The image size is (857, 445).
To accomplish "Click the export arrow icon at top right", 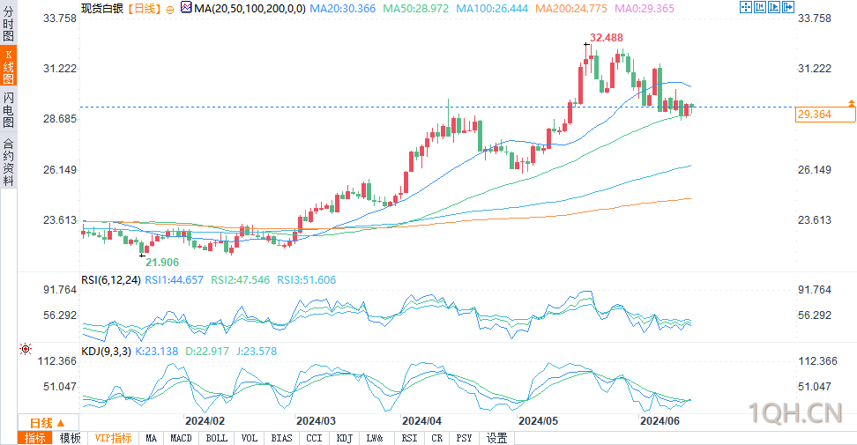I will pos(788,7).
